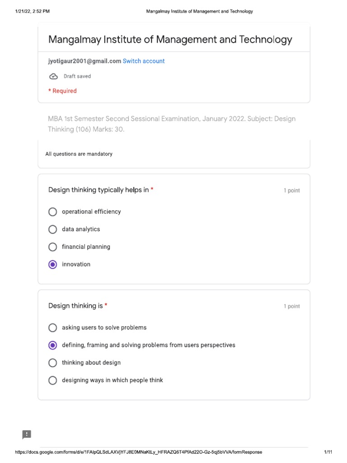Click the form title heading
347x463 pixels.
click(170, 40)
